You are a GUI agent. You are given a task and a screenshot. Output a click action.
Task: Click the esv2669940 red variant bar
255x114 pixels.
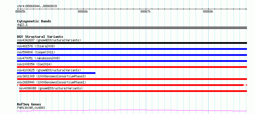click(x=132, y=85)
